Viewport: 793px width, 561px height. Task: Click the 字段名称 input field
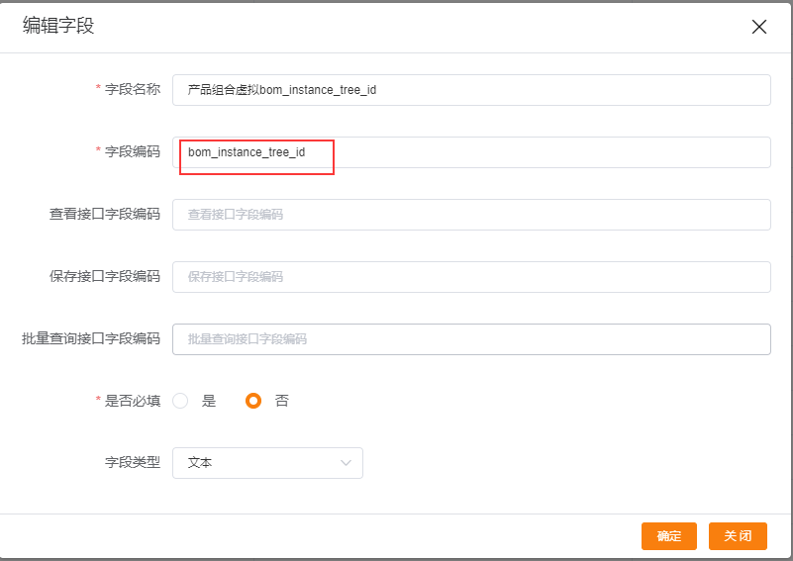471,90
